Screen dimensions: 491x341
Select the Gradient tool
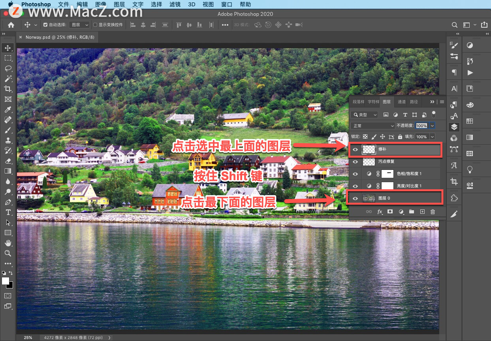pyautogui.click(x=8, y=171)
